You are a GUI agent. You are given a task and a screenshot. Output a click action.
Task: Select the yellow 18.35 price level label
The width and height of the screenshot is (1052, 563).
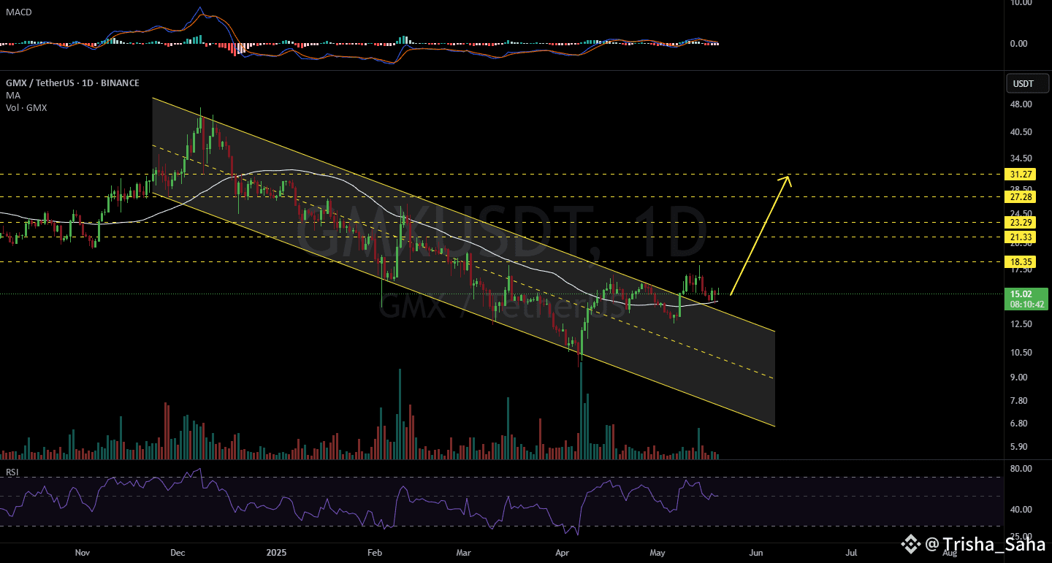[1020, 261]
